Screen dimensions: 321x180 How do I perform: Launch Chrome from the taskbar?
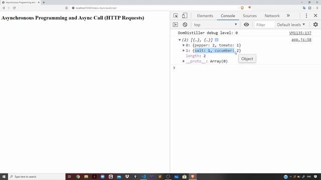(x=78, y=176)
